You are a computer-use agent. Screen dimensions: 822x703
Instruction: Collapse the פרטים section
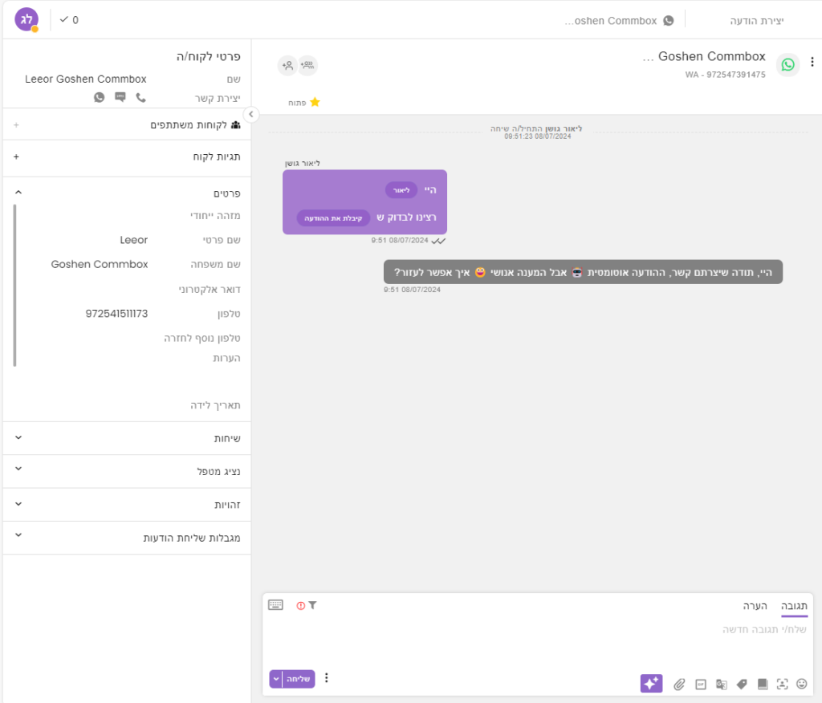click(x=18, y=193)
